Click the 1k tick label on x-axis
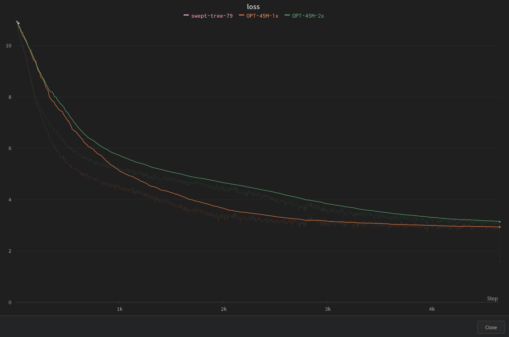The height and width of the screenshot is (337, 509). pos(120,309)
